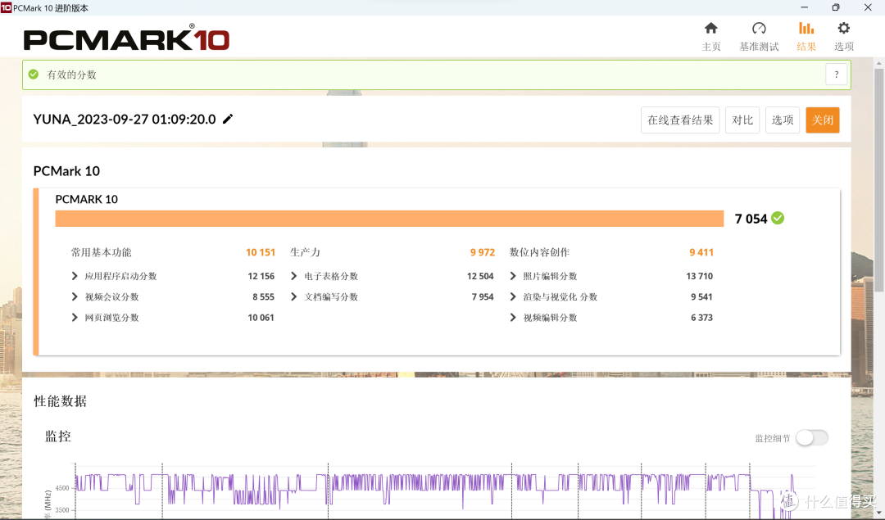This screenshot has width=885, height=520.
Task: Click the pencil icon to rename result
Action: click(x=228, y=119)
